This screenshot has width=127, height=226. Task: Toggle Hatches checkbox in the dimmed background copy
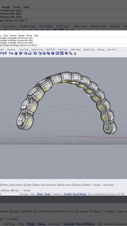pos(76,212)
